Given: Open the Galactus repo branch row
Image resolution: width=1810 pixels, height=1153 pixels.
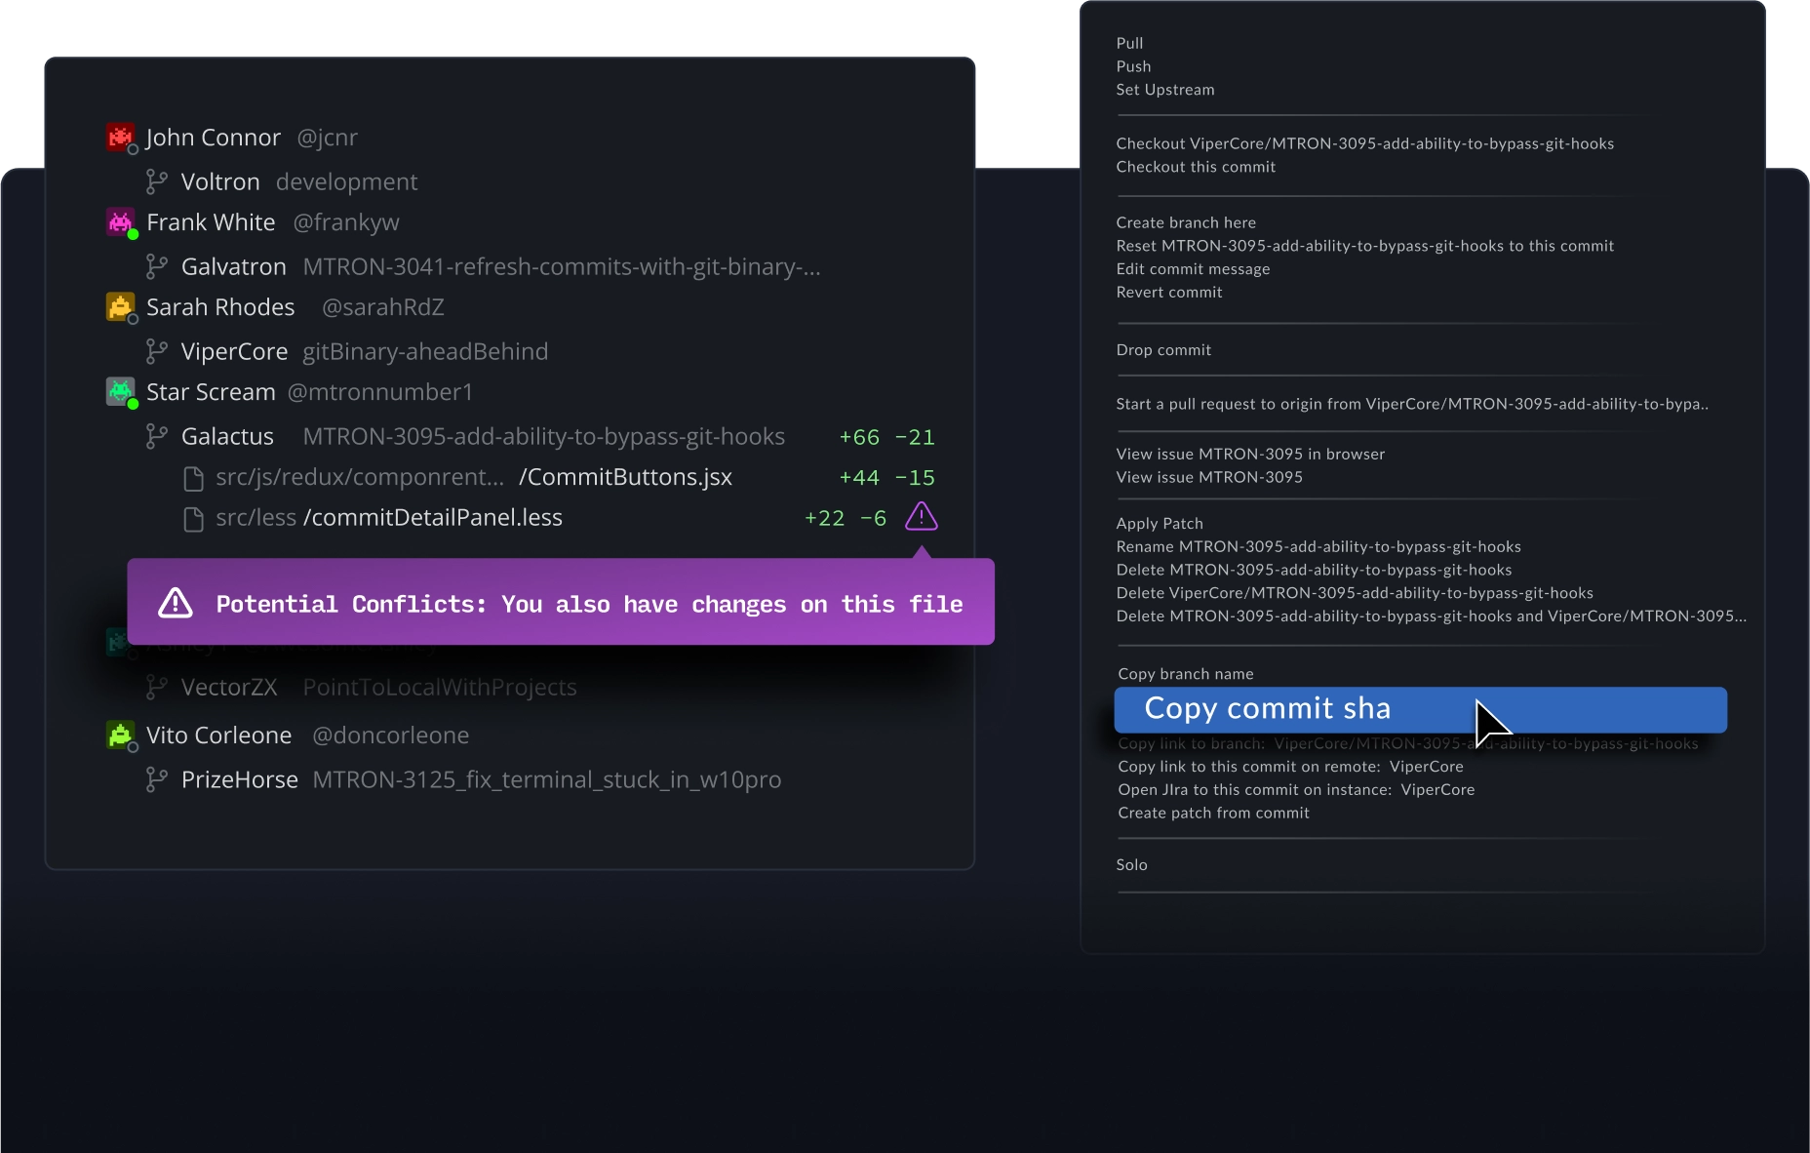Looking at the screenshot, I should point(540,437).
